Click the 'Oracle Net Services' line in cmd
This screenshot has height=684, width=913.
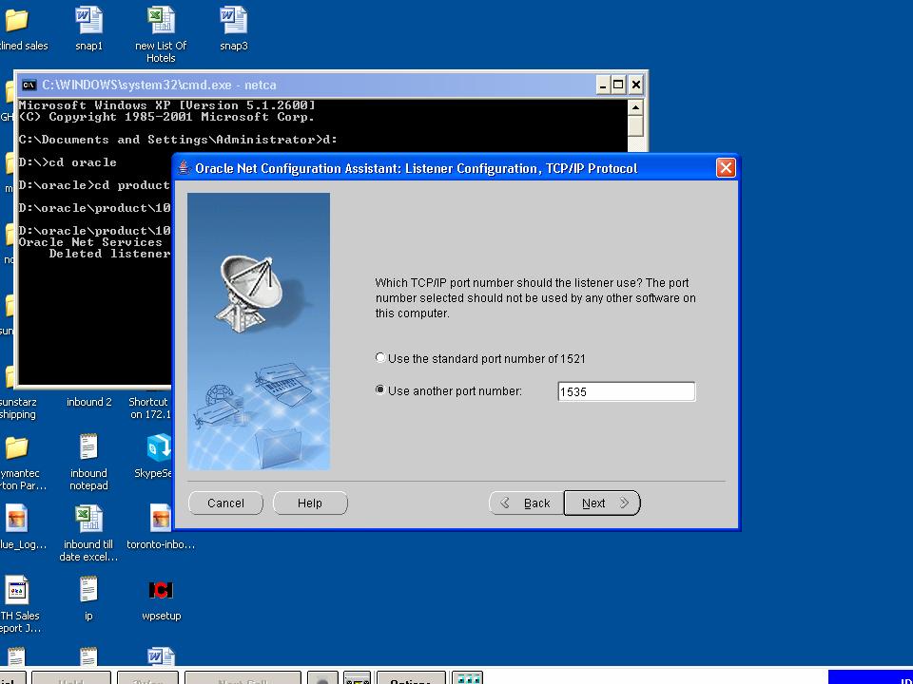point(90,242)
